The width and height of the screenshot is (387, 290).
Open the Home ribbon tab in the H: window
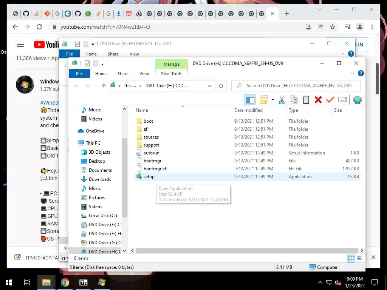(x=101, y=74)
